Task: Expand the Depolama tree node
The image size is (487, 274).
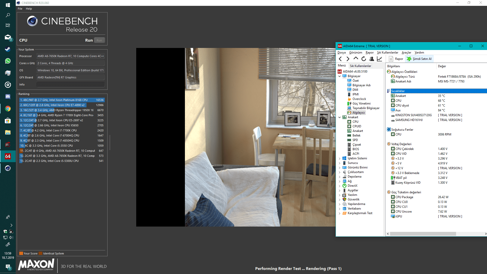Action: [340, 177]
